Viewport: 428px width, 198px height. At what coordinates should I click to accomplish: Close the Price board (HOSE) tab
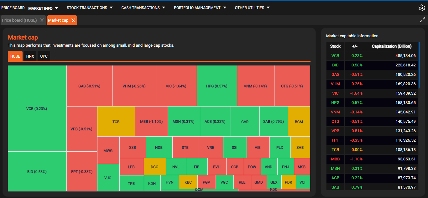tap(42, 20)
